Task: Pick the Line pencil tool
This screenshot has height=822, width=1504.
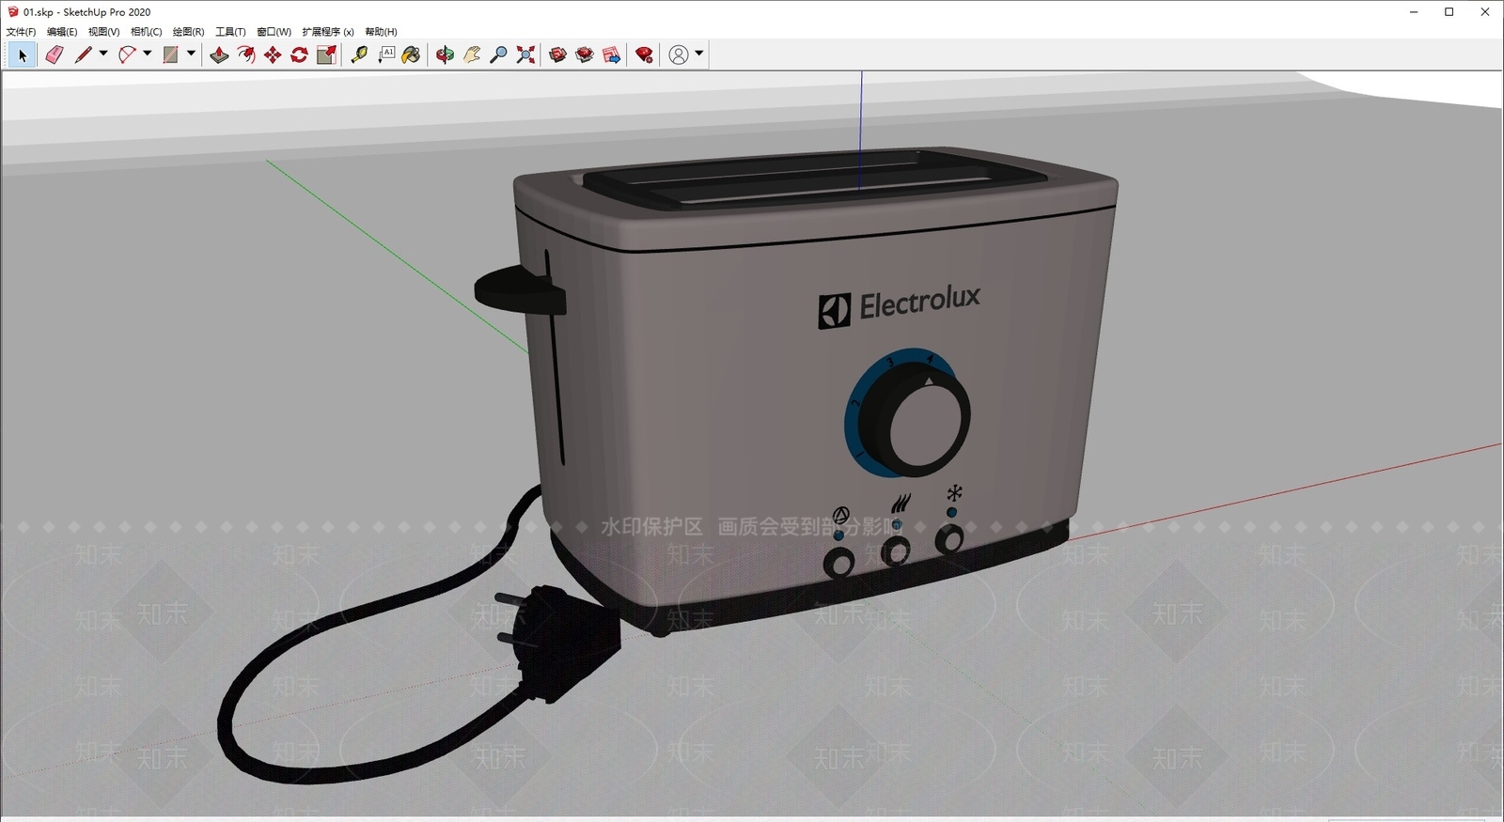Action: pos(84,55)
